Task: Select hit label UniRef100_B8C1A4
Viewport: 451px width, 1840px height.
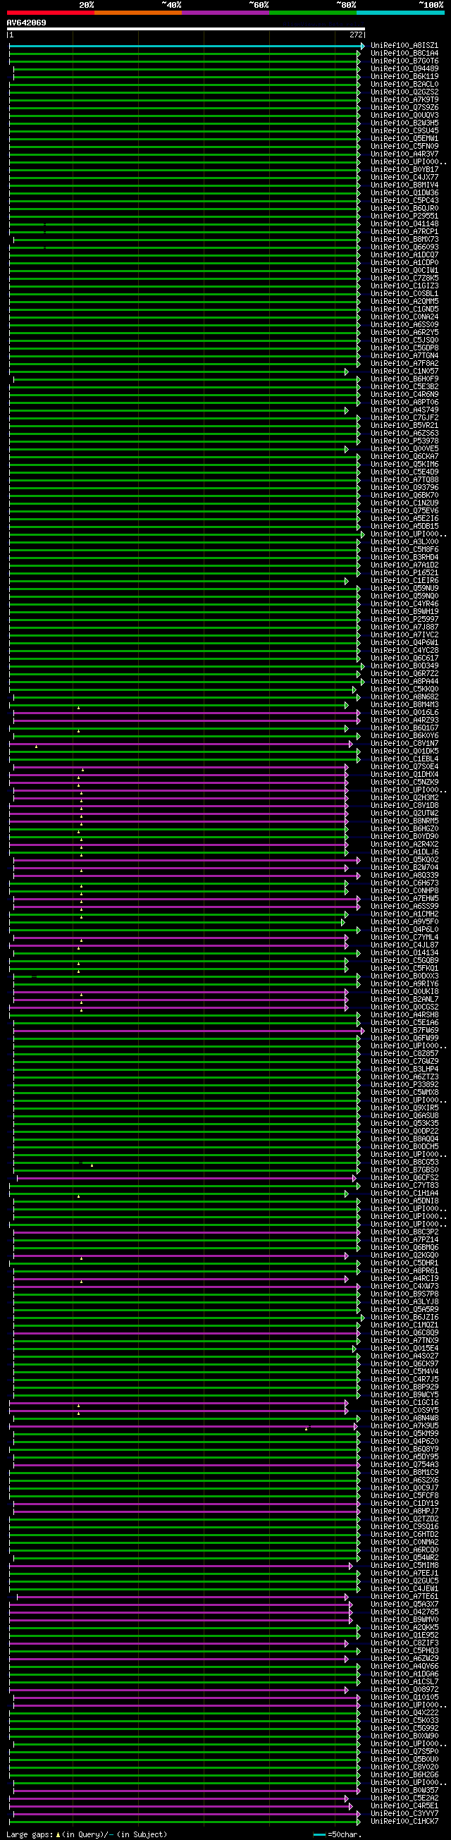Action: pos(404,54)
